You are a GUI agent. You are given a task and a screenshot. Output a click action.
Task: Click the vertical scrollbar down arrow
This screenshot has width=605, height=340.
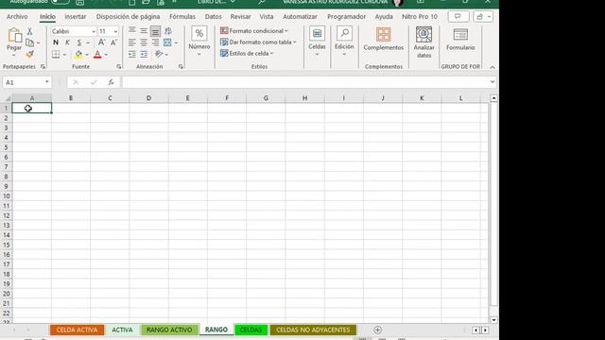[493, 320]
